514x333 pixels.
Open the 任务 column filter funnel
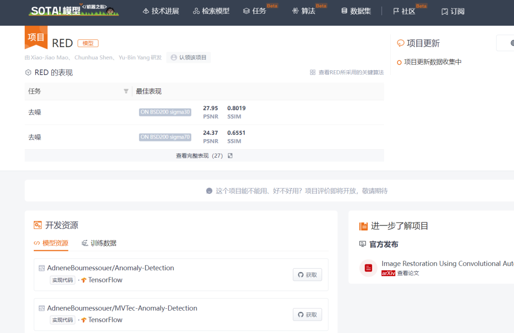tap(126, 91)
